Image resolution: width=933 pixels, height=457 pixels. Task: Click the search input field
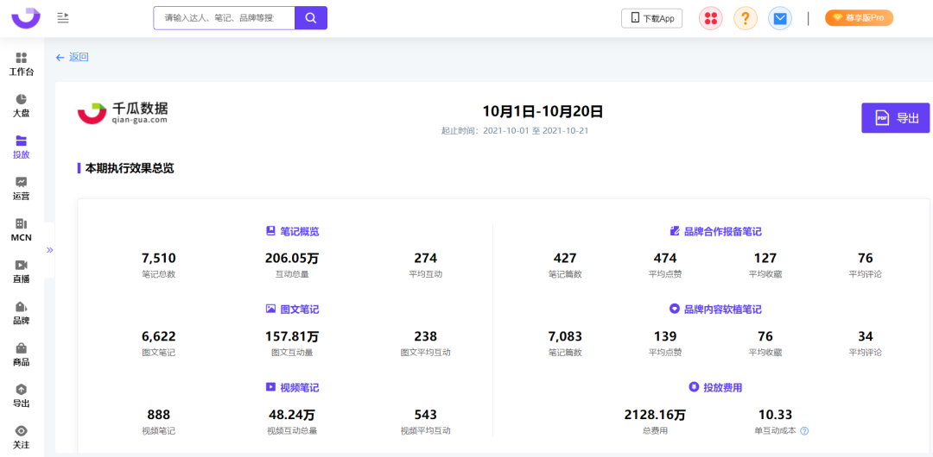(x=224, y=18)
